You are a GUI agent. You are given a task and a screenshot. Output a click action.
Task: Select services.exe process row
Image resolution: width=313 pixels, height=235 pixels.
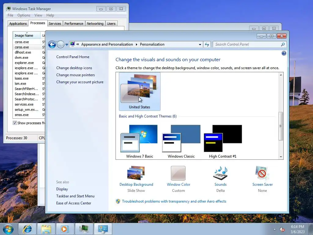(x=29, y=104)
